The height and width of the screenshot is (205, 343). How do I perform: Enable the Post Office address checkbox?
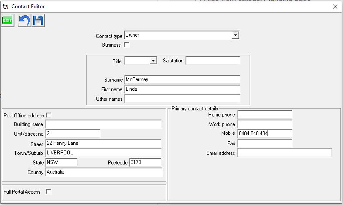(48, 115)
